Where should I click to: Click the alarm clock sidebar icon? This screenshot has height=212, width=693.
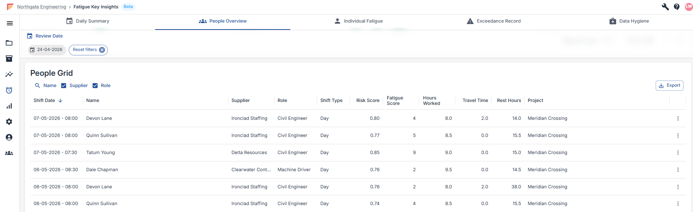tap(9, 90)
